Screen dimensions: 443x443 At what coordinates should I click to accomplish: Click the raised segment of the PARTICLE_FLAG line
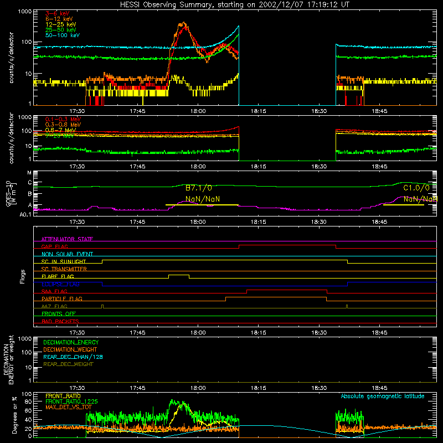276,297
